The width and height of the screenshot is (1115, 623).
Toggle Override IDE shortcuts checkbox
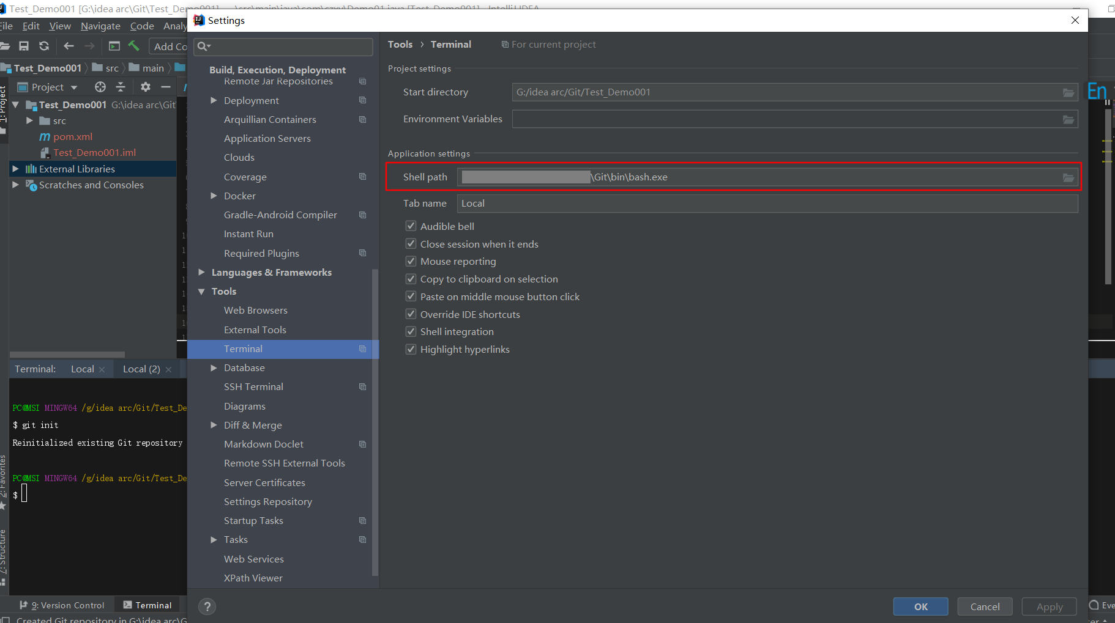pyautogui.click(x=411, y=314)
